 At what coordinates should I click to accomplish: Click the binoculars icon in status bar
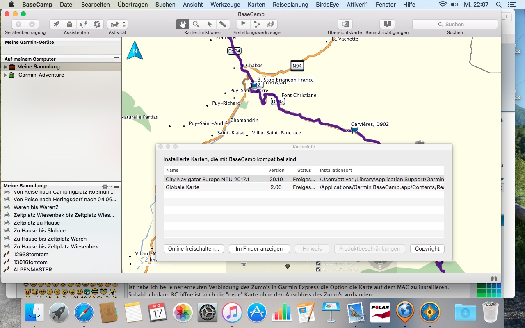(494, 278)
